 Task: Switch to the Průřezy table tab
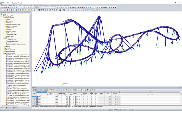coord(41,106)
